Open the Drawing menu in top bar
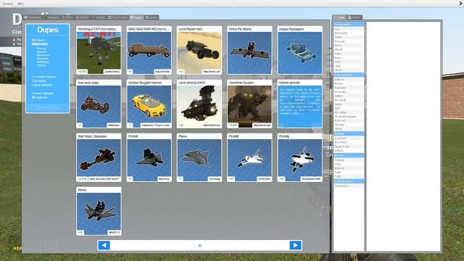The width and height of the screenshot is (464, 261). (x=8, y=4)
